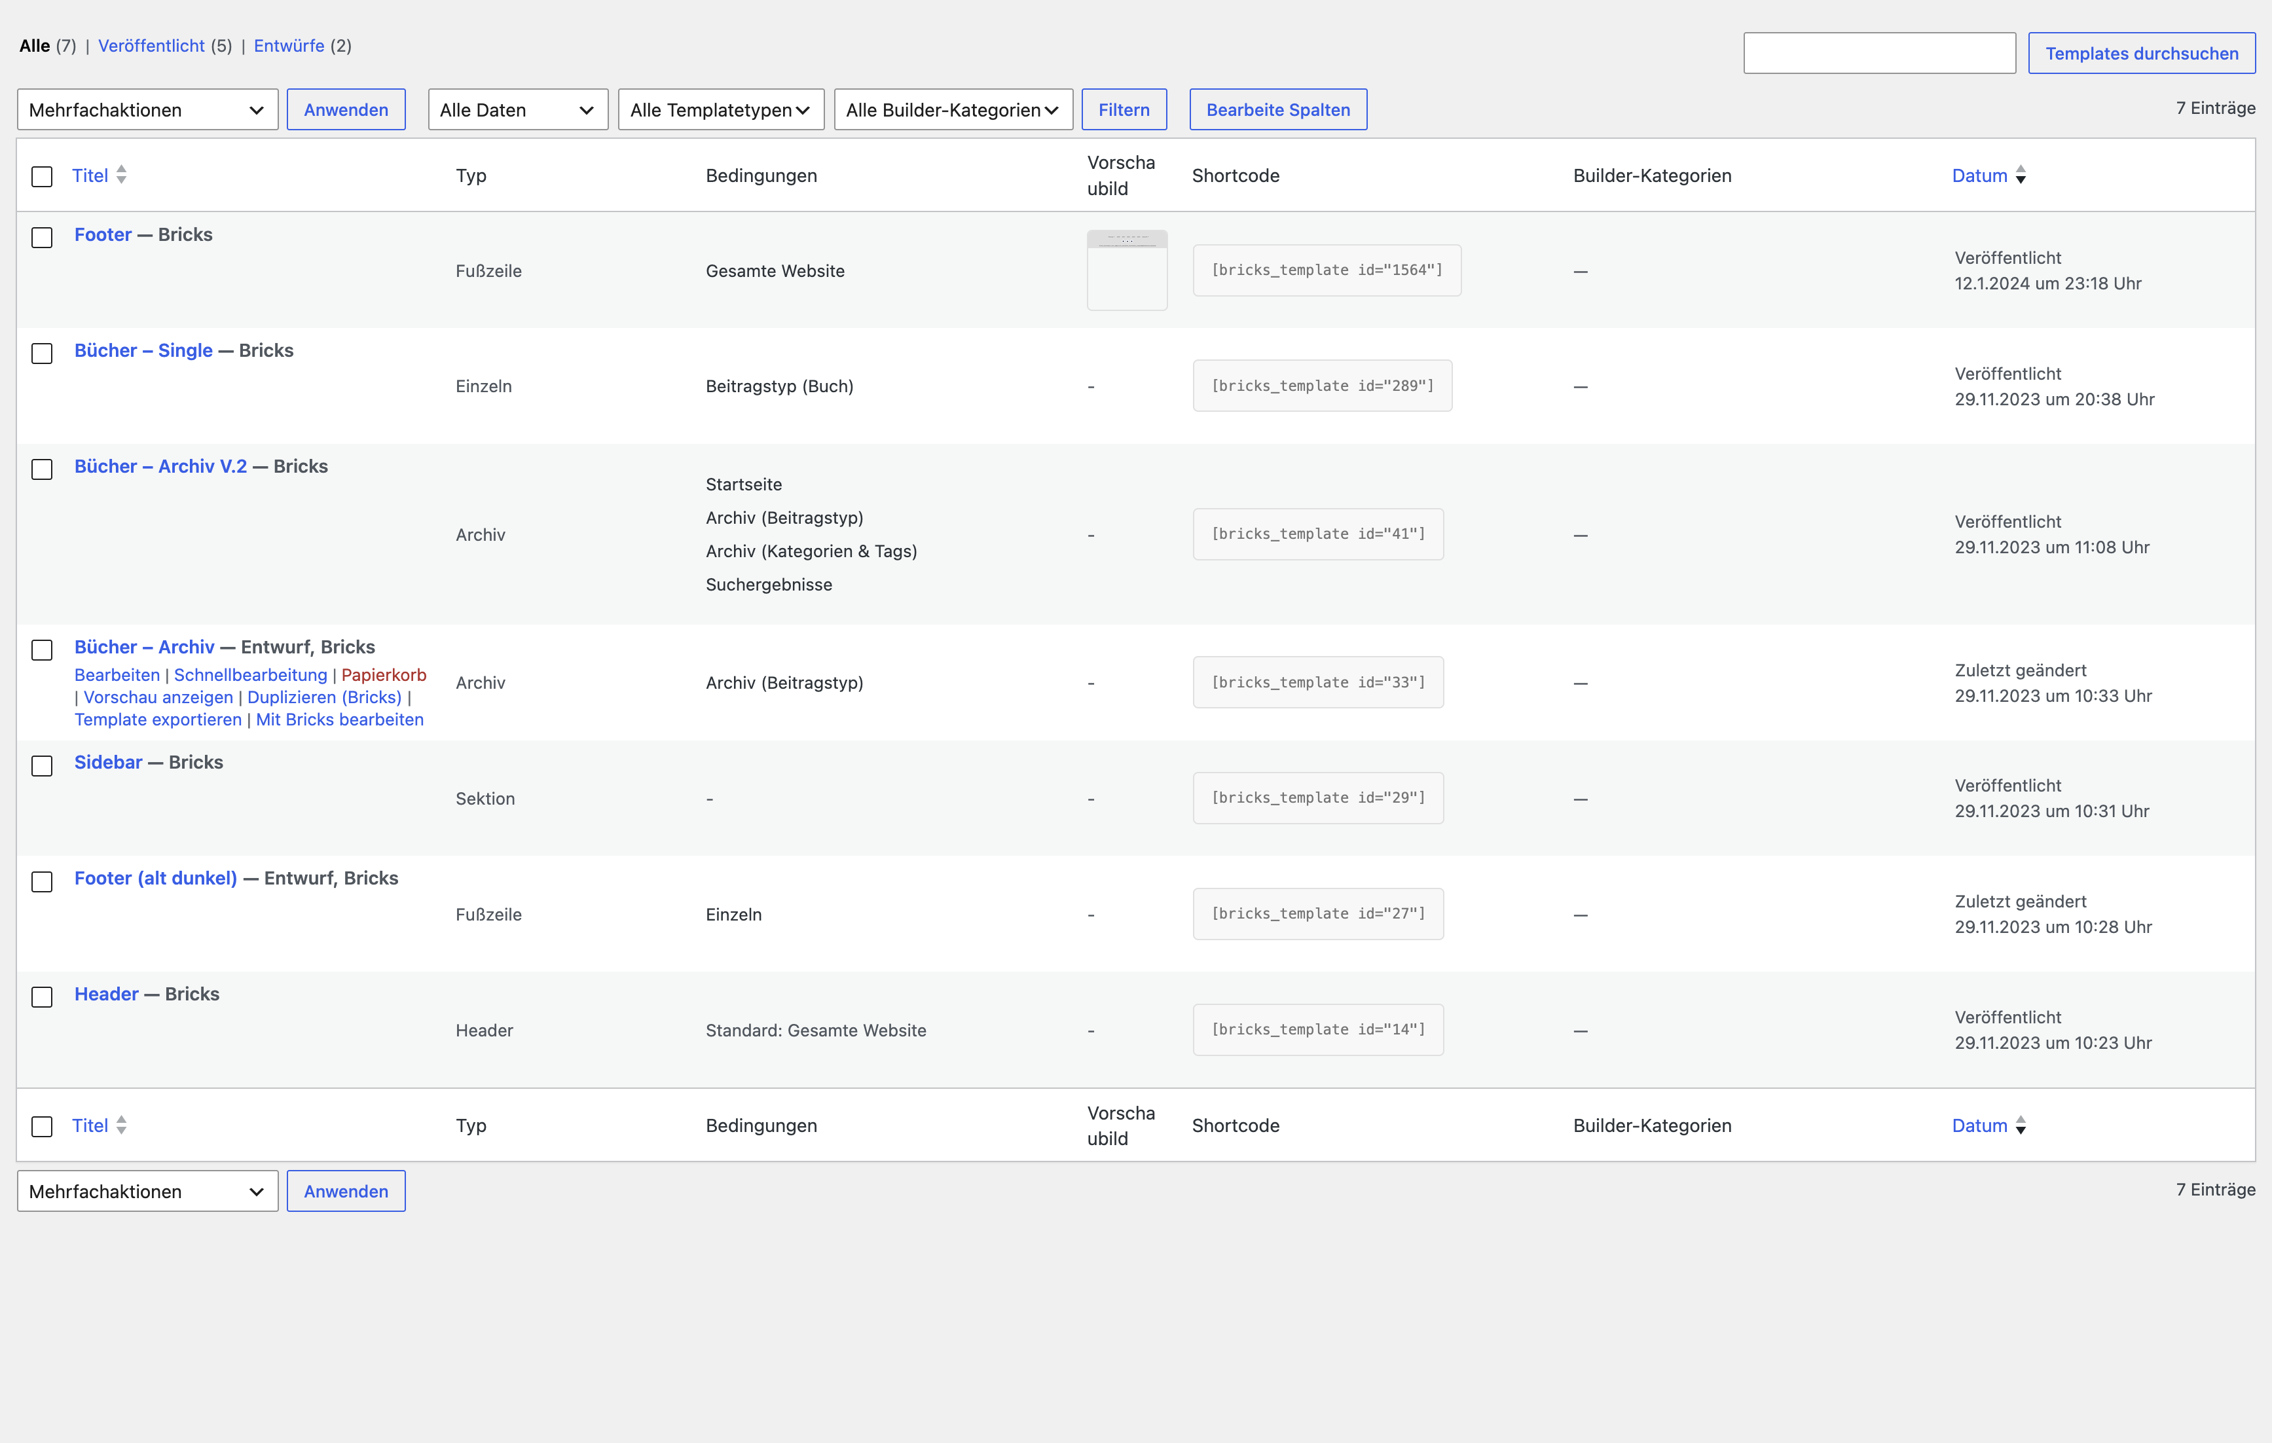The image size is (2272, 1443).
Task: Tick the checkbox for Bücher – Archiv draft
Action: pos(41,649)
